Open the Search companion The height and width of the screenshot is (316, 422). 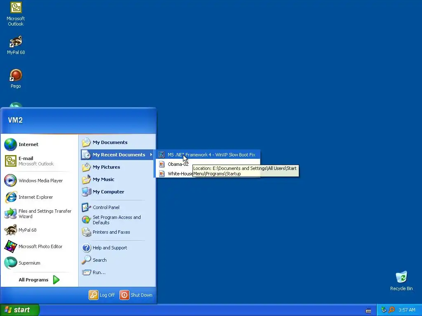pos(117,260)
